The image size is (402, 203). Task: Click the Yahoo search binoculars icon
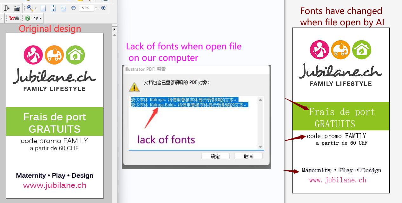pos(14,18)
